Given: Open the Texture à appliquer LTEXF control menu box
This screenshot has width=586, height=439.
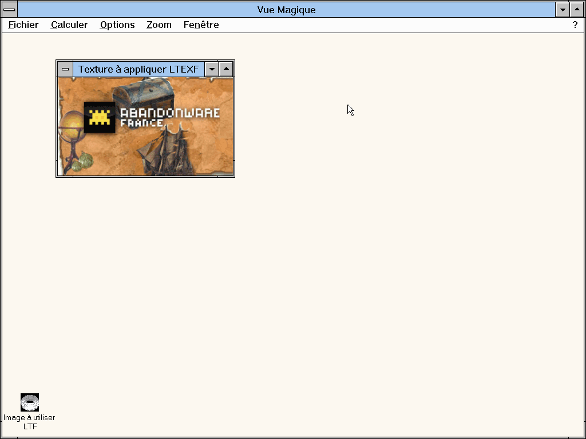Looking at the screenshot, I should [x=65, y=69].
